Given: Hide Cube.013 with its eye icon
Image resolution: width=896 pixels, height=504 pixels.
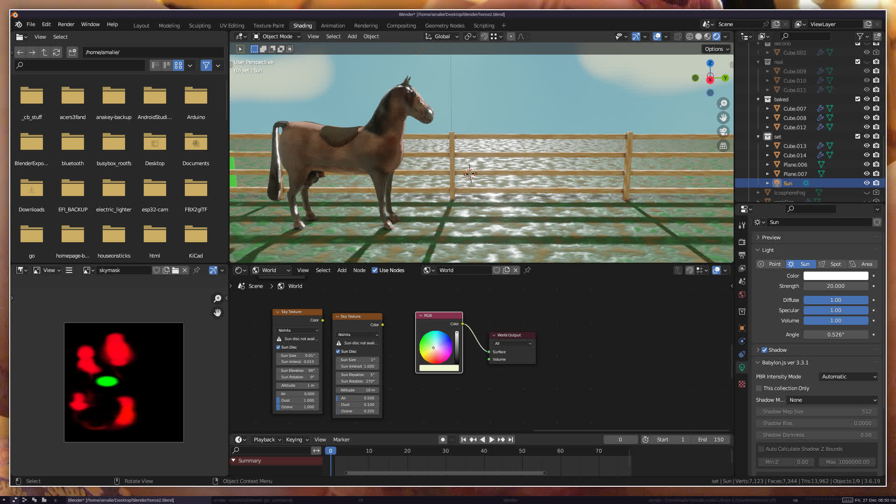Looking at the screenshot, I should [867, 146].
